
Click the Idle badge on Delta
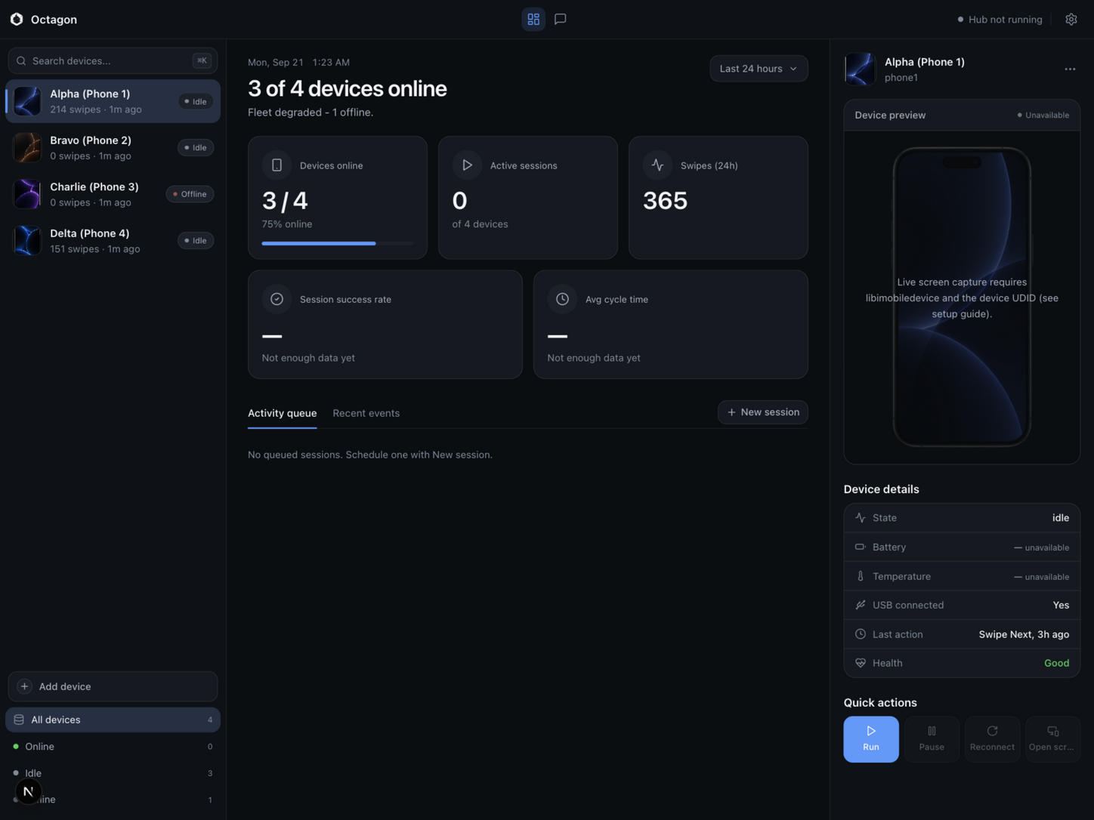click(x=196, y=241)
